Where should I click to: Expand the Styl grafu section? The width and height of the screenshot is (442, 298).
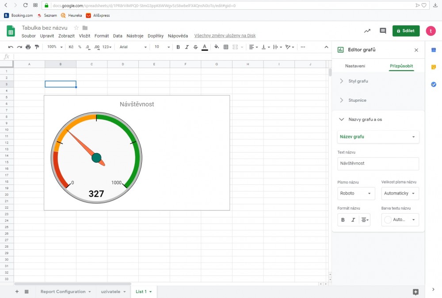[x=358, y=81]
